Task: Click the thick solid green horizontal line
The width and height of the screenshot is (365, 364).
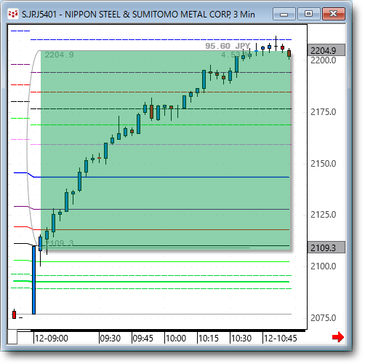Action: point(151,282)
